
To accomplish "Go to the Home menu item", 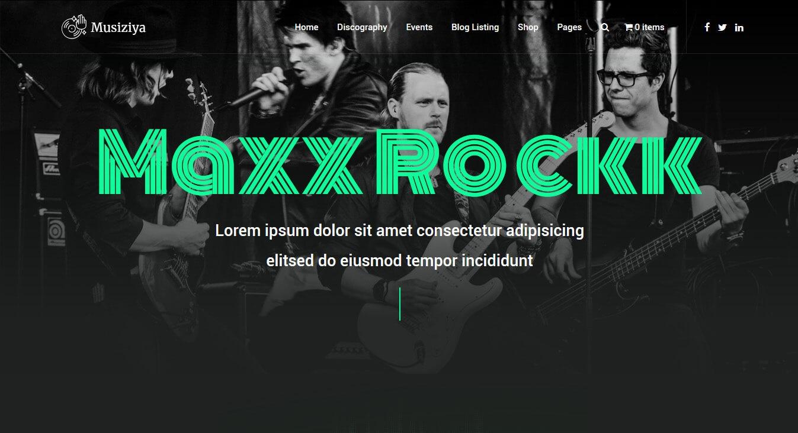I will coord(306,27).
